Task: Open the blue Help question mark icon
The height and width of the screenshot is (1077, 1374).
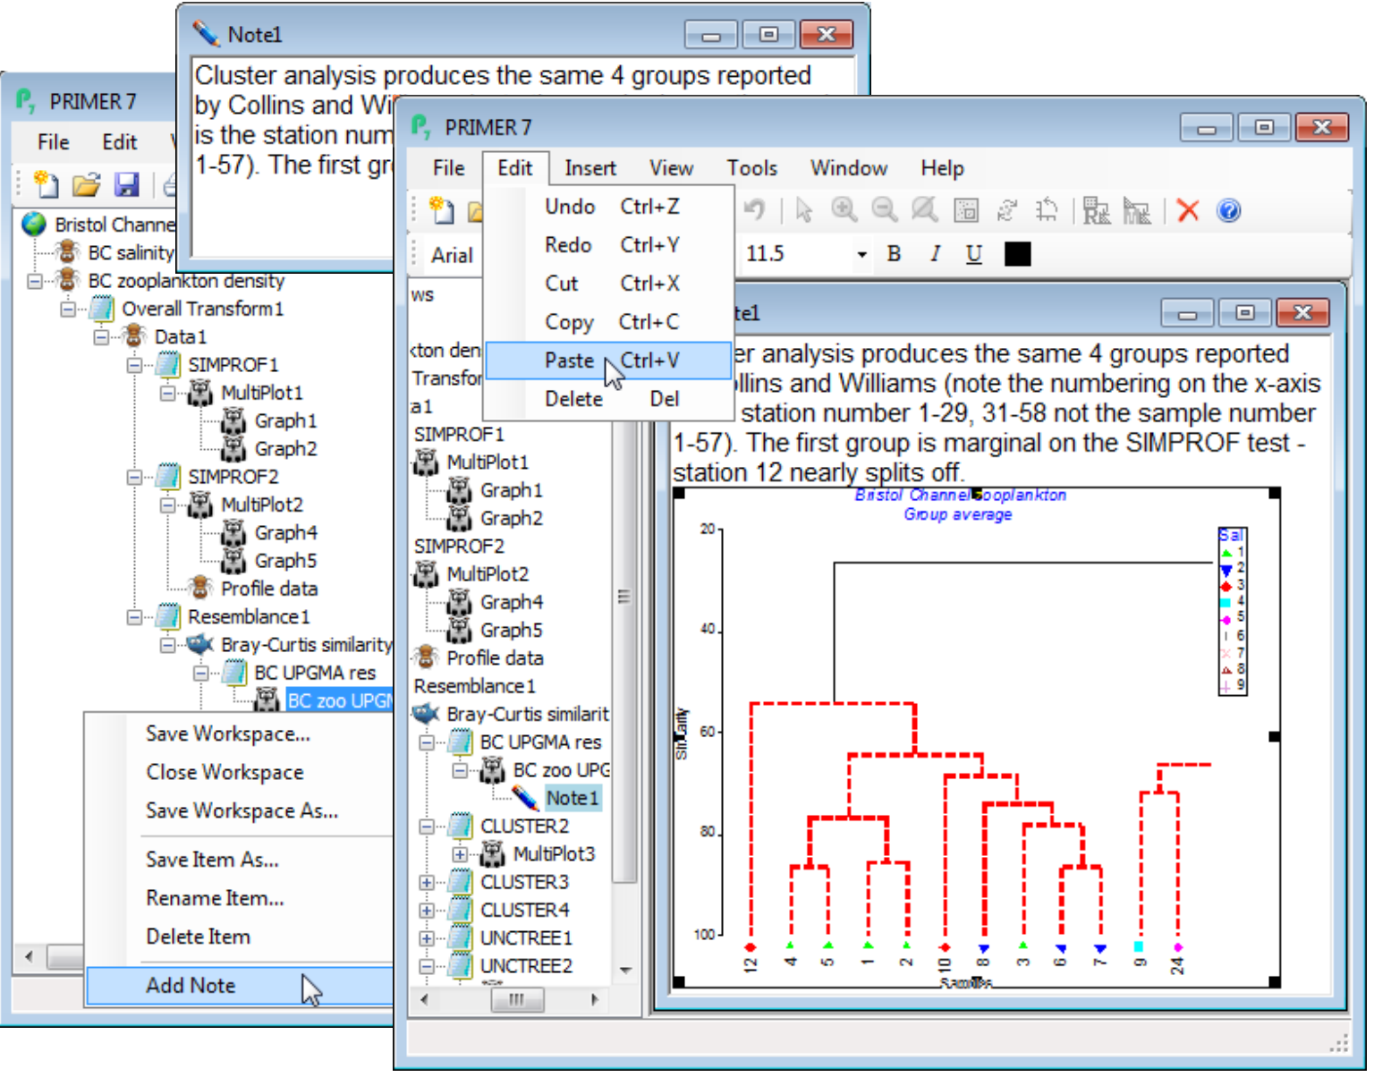Action: [1229, 211]
